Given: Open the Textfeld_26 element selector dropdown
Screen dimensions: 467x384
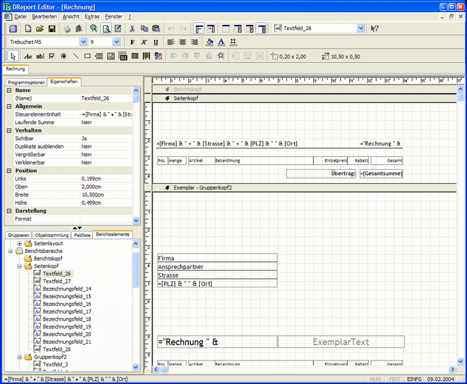Looking at the screenshot, I should coord(361,28).
